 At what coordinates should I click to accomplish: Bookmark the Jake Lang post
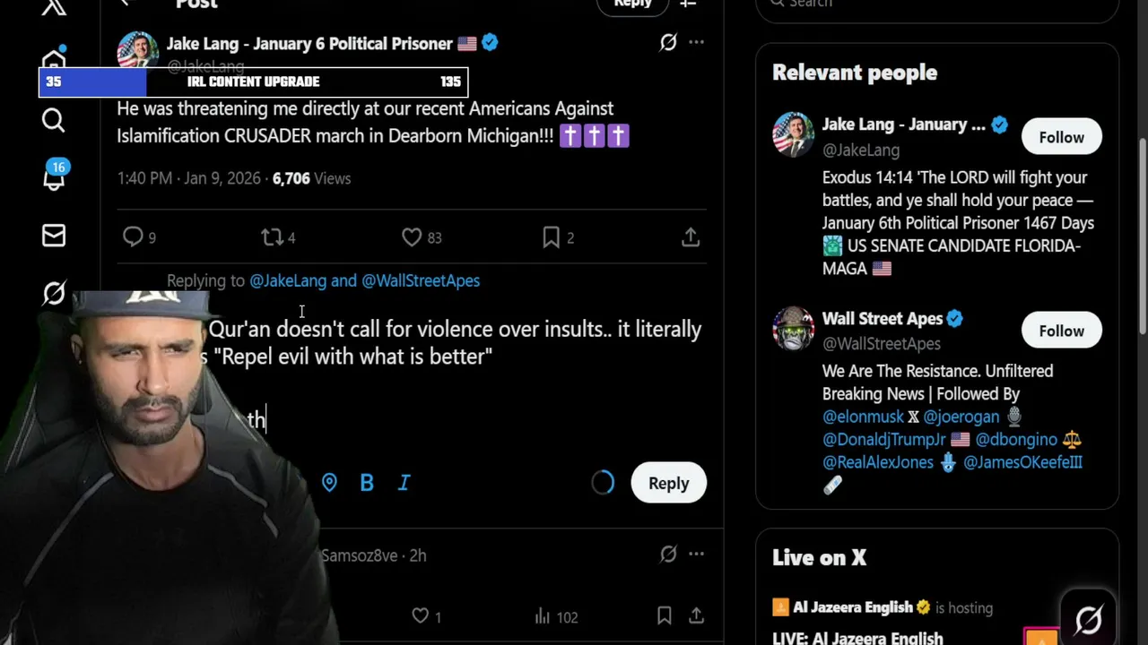(552, 236)
